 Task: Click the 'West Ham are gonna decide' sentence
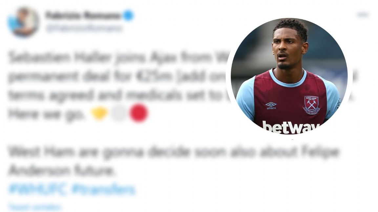pyautogui.click(x=174, y=161)
